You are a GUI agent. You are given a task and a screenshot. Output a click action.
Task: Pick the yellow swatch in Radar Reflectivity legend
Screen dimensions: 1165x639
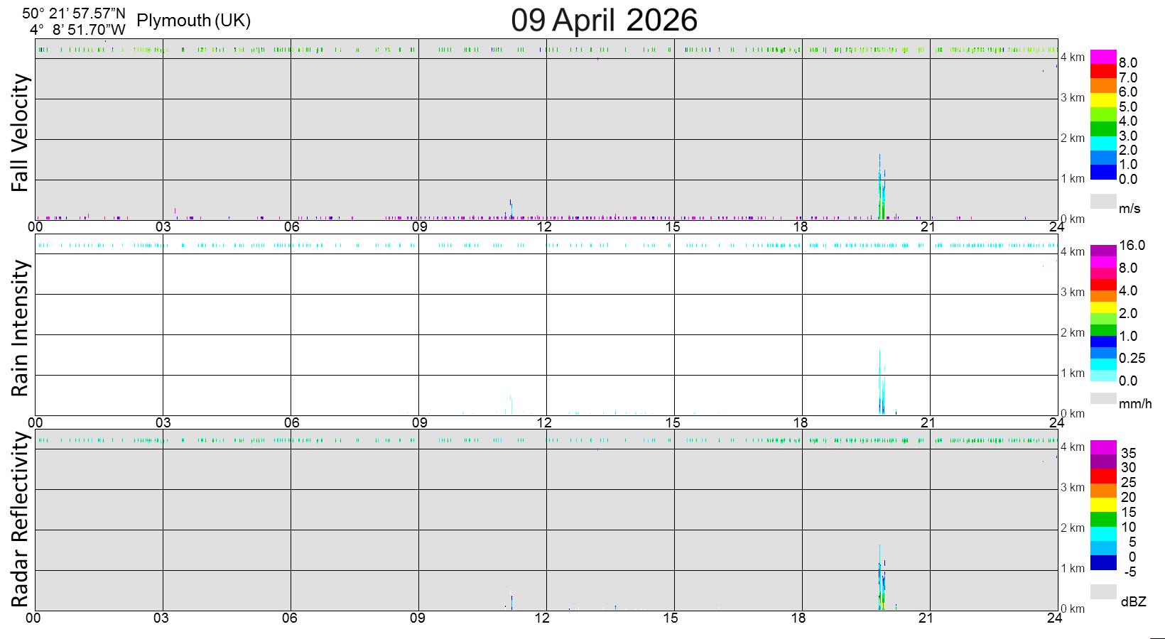(x=1103, y=505)
